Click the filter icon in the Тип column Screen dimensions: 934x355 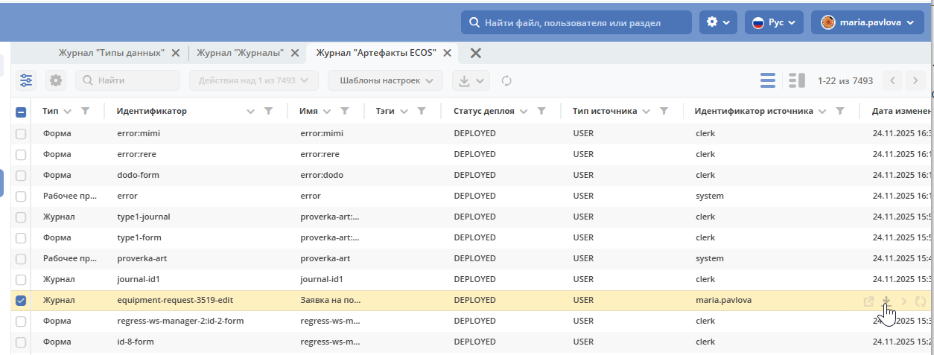pyautogui.click(x=86, y=111)
